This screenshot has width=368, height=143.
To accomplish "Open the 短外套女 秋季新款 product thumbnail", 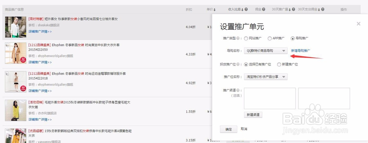I will pos(15,27).
